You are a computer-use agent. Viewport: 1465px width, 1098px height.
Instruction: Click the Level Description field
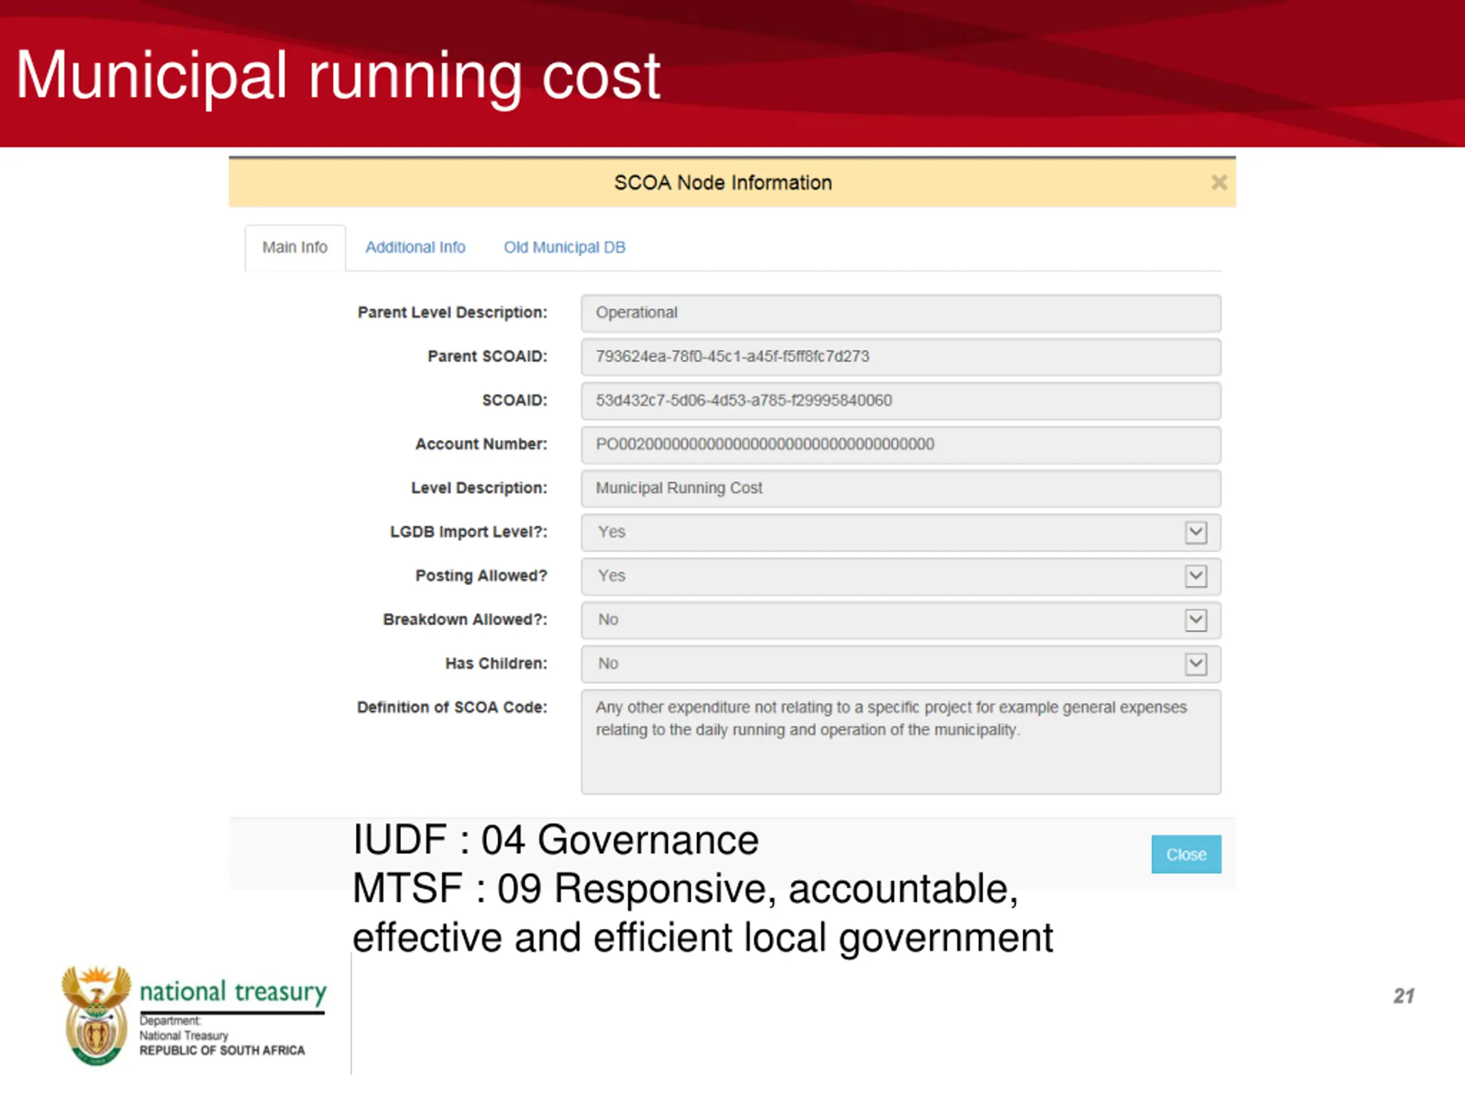[901, 488]
